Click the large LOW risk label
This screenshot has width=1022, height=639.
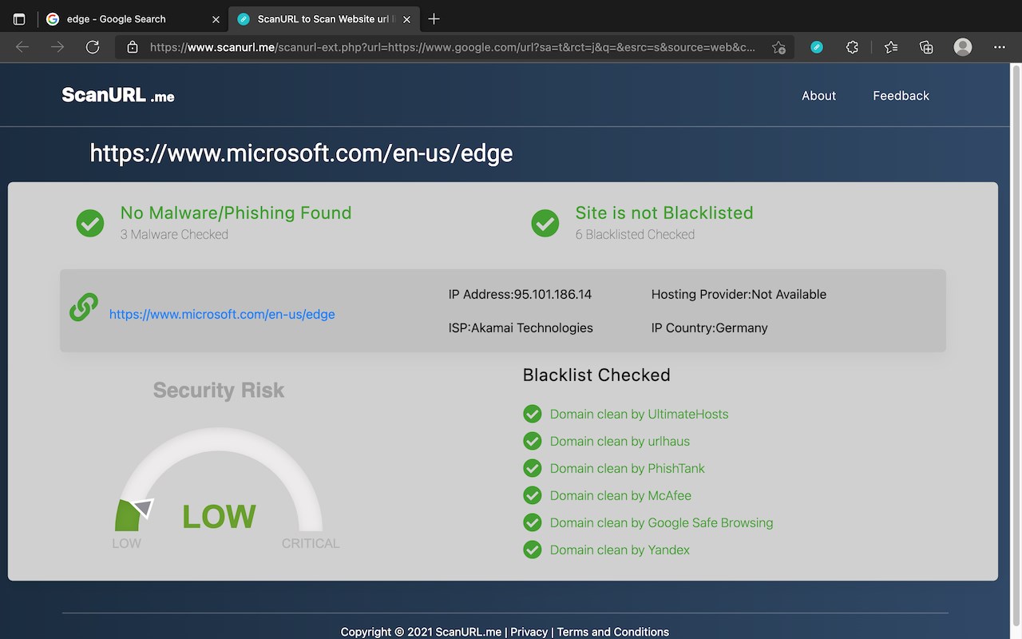(x=219, y=517)
